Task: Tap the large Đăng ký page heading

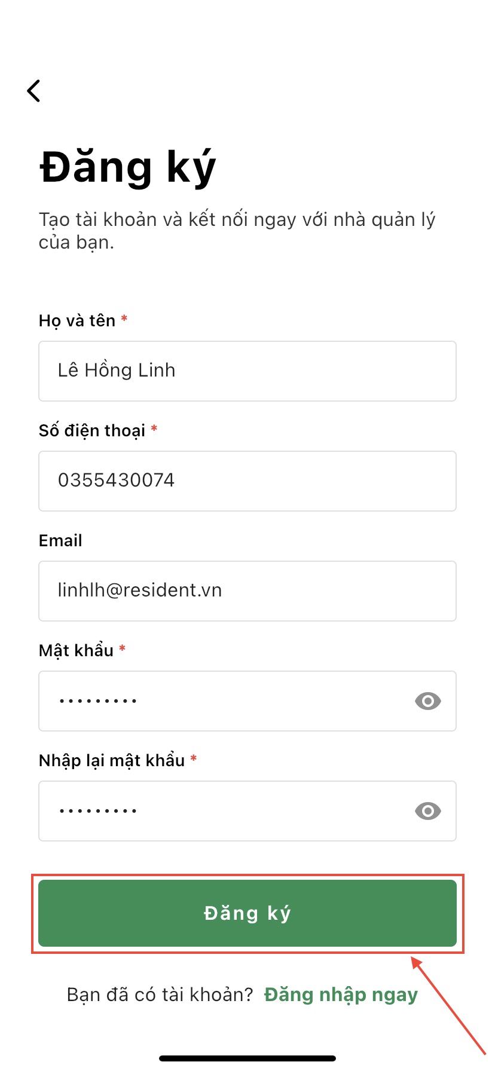Action: pos(127,167)
